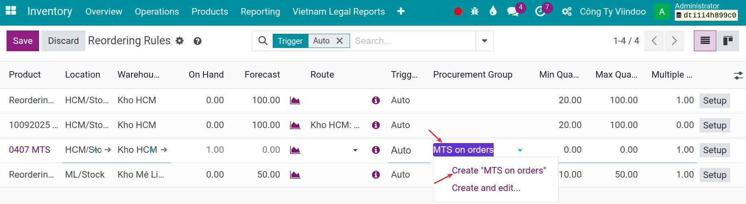This screenshot has width=746, height=204.
Task: Show info icon in ML/Stock row
Action: click(376, 175)
